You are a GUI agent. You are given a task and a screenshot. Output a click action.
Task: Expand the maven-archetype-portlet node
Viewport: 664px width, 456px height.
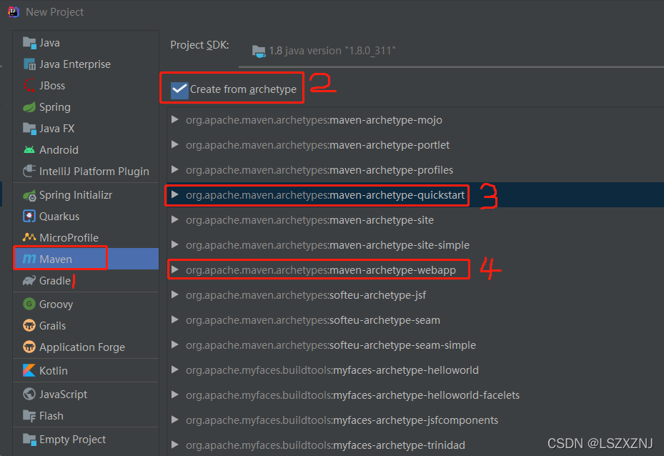pos(175,145)
